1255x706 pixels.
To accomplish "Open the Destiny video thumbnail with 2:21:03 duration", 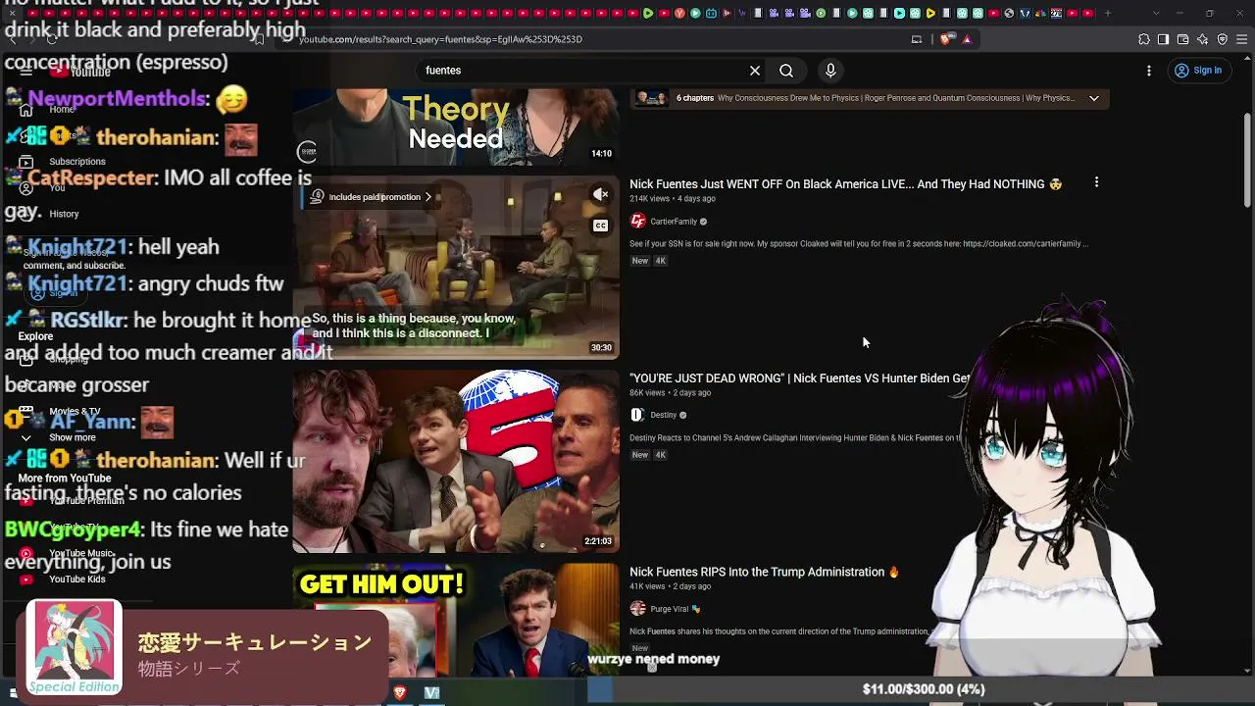I will click(456, 461).
